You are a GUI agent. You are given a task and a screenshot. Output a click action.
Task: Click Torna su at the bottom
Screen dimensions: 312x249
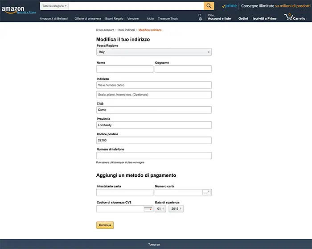point(154,245)
